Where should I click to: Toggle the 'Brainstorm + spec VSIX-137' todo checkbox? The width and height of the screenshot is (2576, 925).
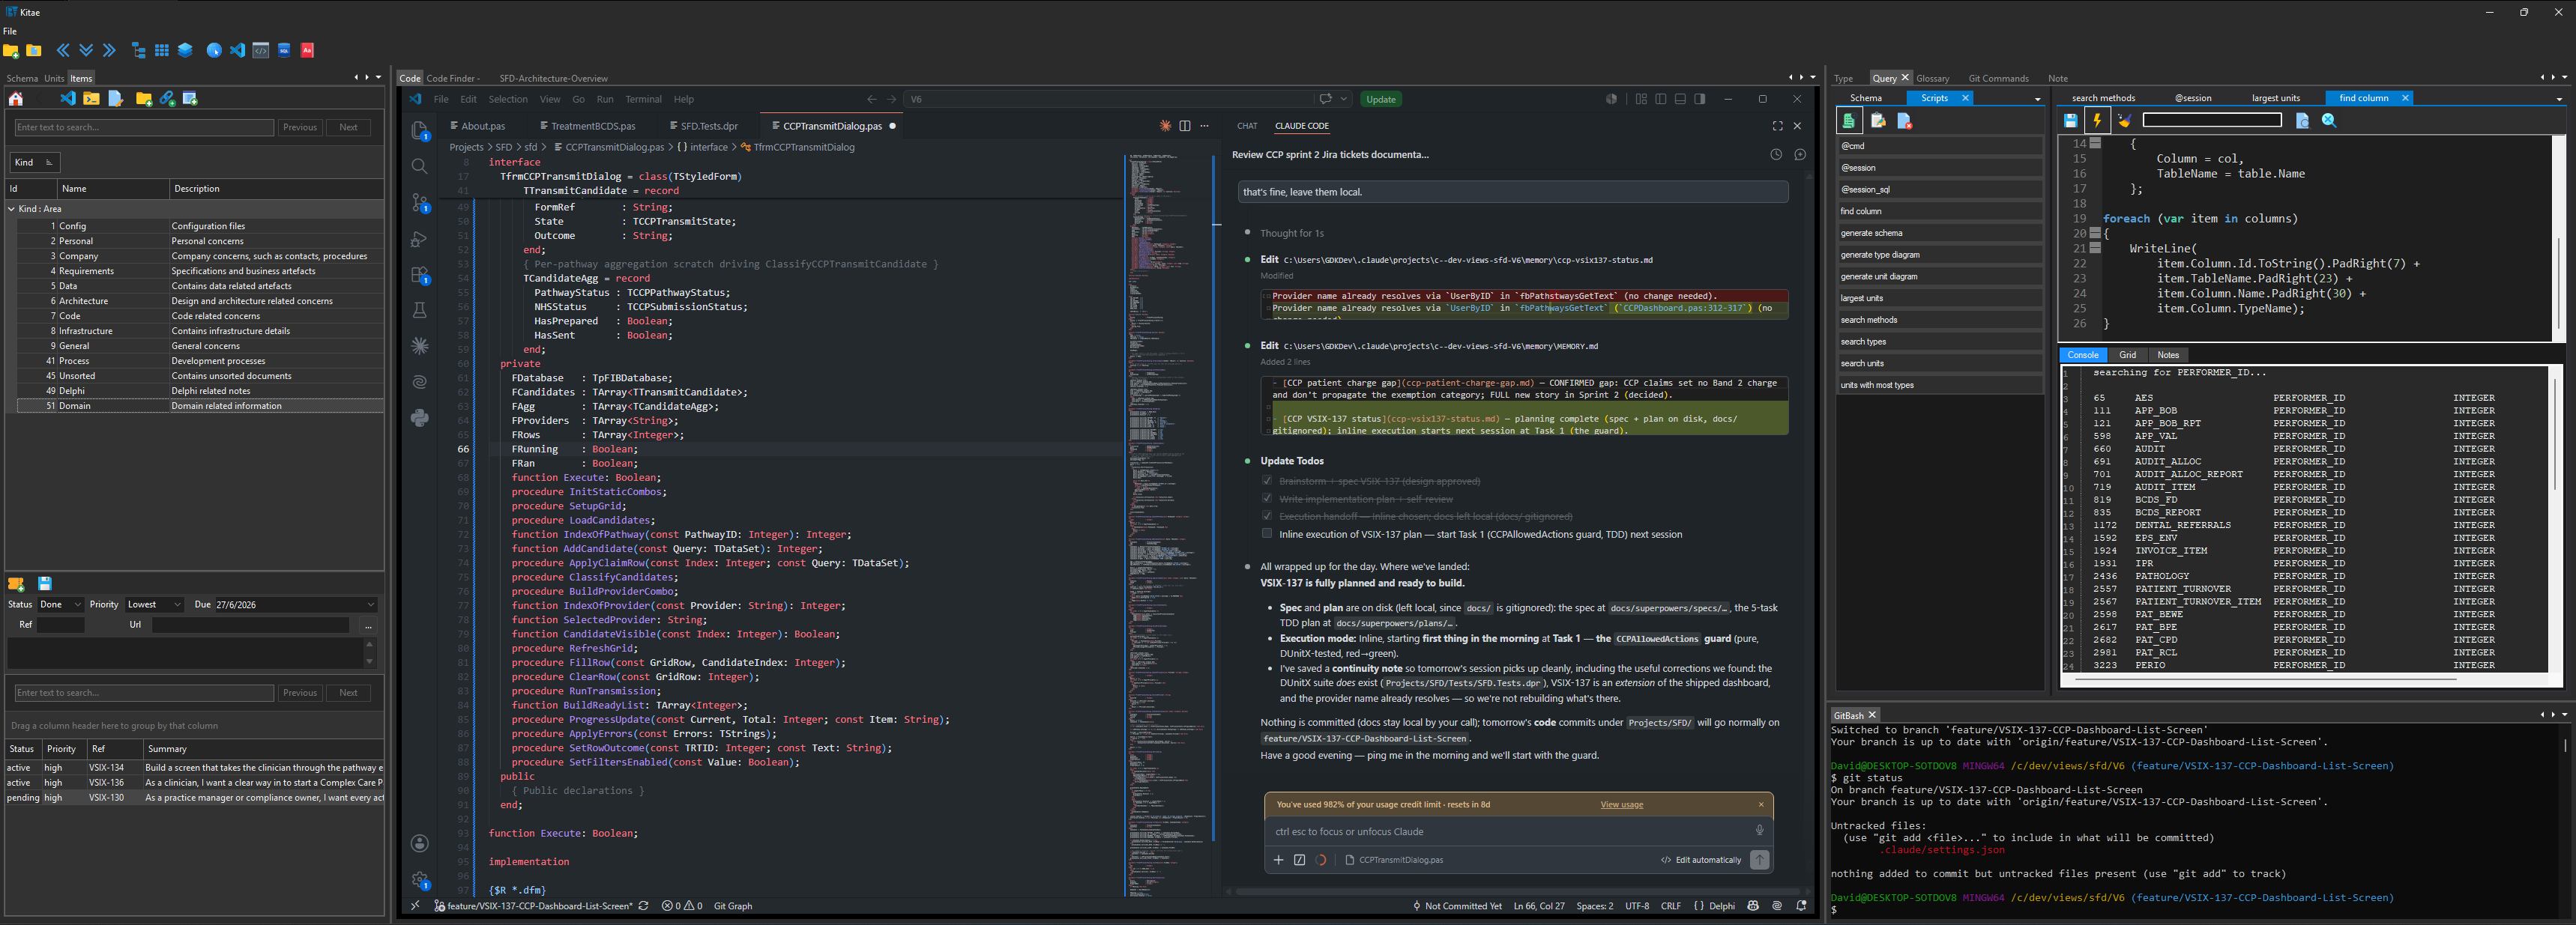pos(1267,481)
